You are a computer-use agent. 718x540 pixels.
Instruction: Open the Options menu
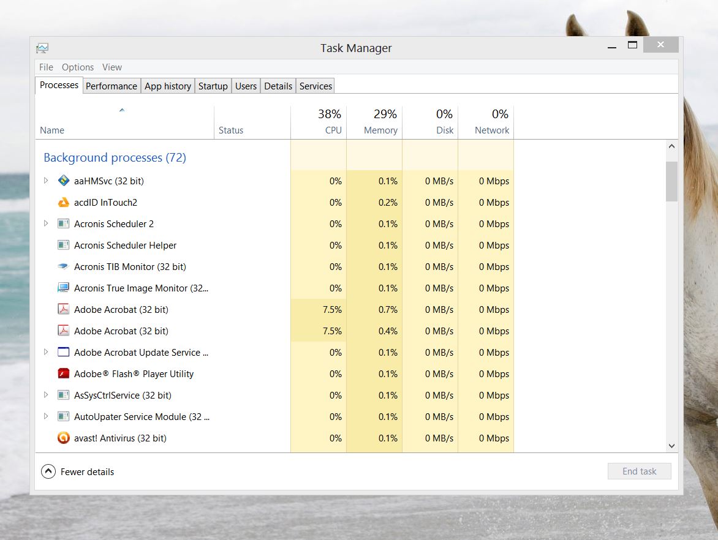pyautogui.click(x=78, y=67)
